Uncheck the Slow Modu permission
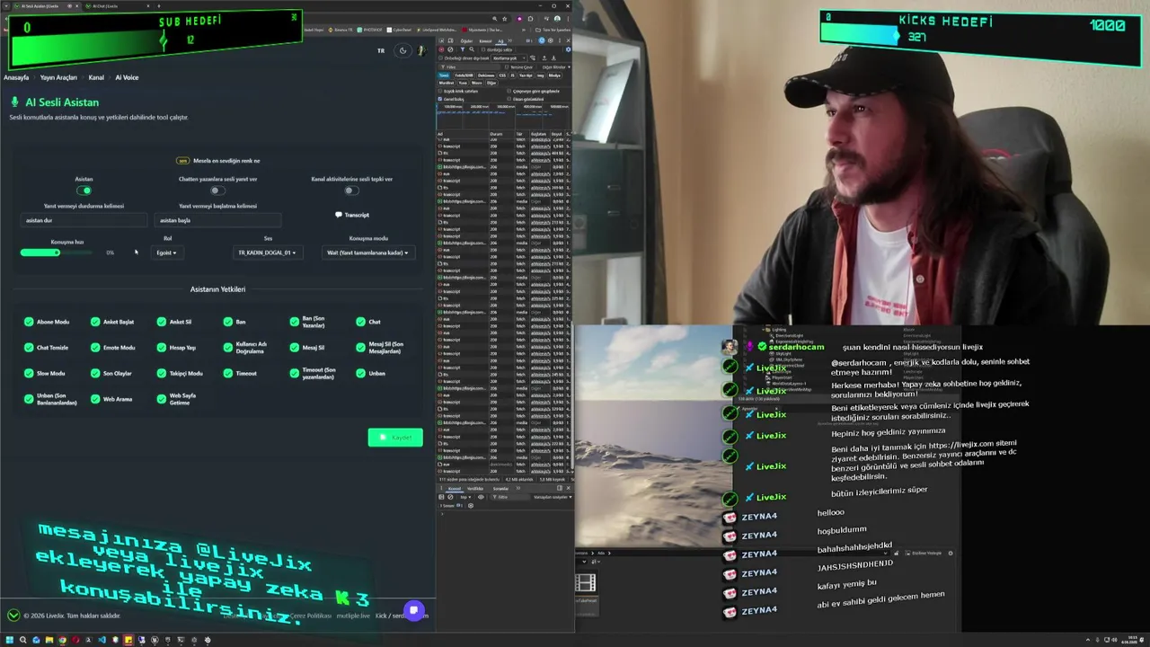Viewport: 1150px width, 647px height. coord(29,373)
